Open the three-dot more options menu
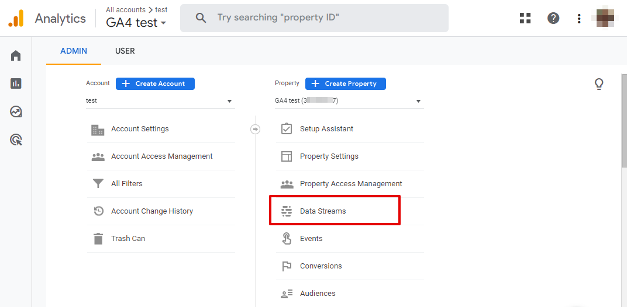 tap(579, 18)
